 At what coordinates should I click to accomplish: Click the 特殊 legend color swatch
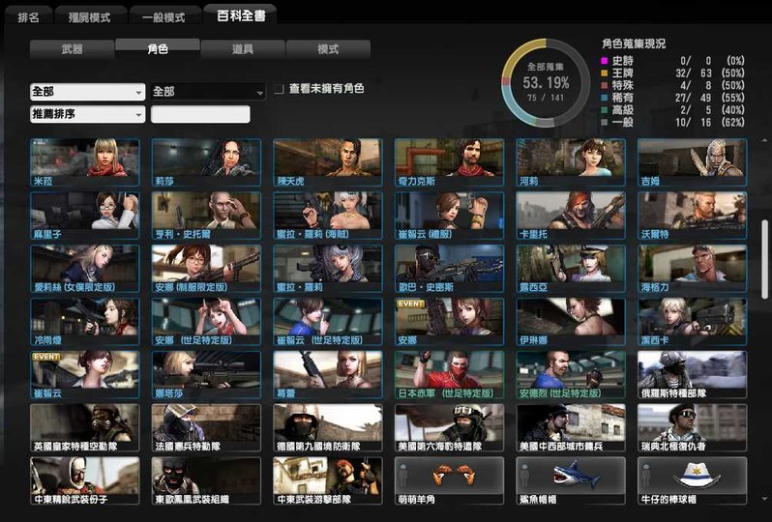(x=605, y=86)
